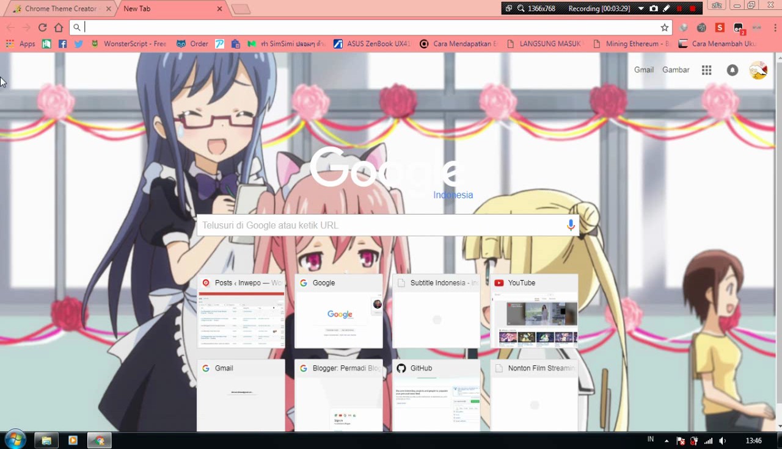Reload the current page

point(42,27)
